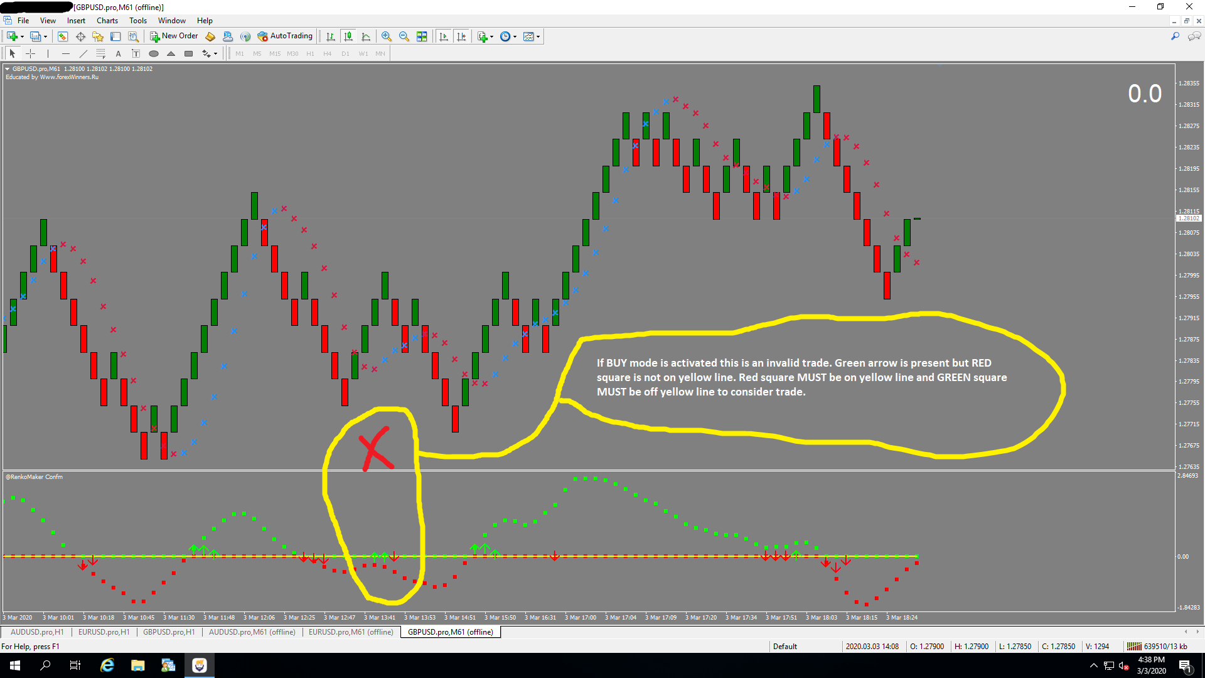Expand the Profiles dropdown arrow
The image size is (1205, 678).
click(x=45, y=36)
